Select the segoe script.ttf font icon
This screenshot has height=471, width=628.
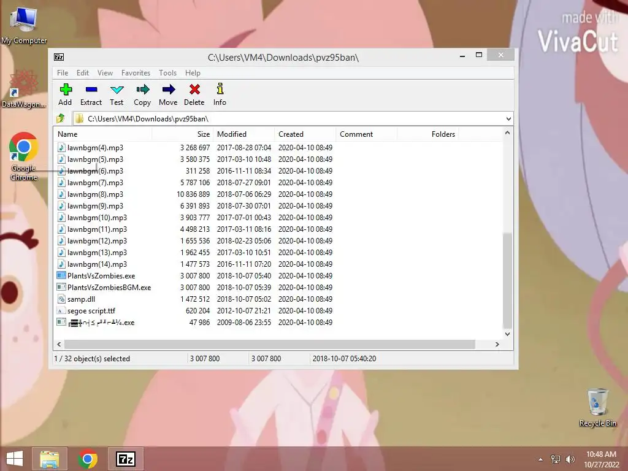coord(61,310)
